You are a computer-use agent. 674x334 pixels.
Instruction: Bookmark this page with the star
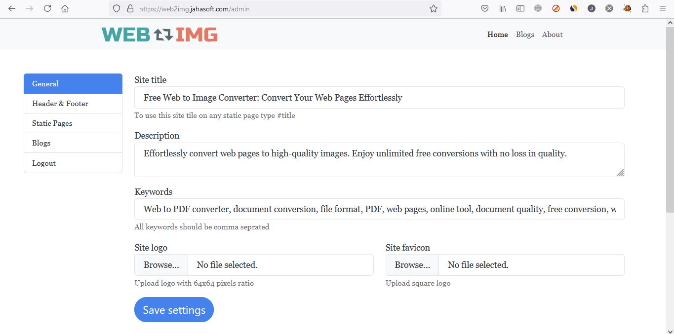pyautogui.click(x=434, y=8)
